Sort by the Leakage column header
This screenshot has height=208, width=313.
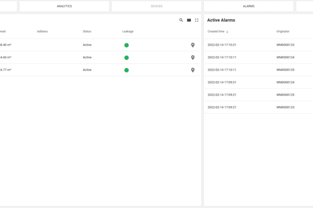pyautogui.click(x=128, y=32)
